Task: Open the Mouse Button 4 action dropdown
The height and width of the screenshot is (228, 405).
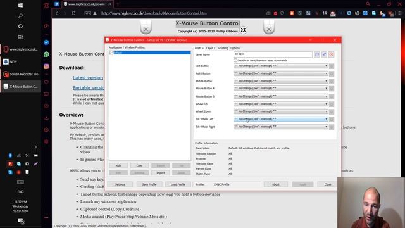Action: [281, 89]
